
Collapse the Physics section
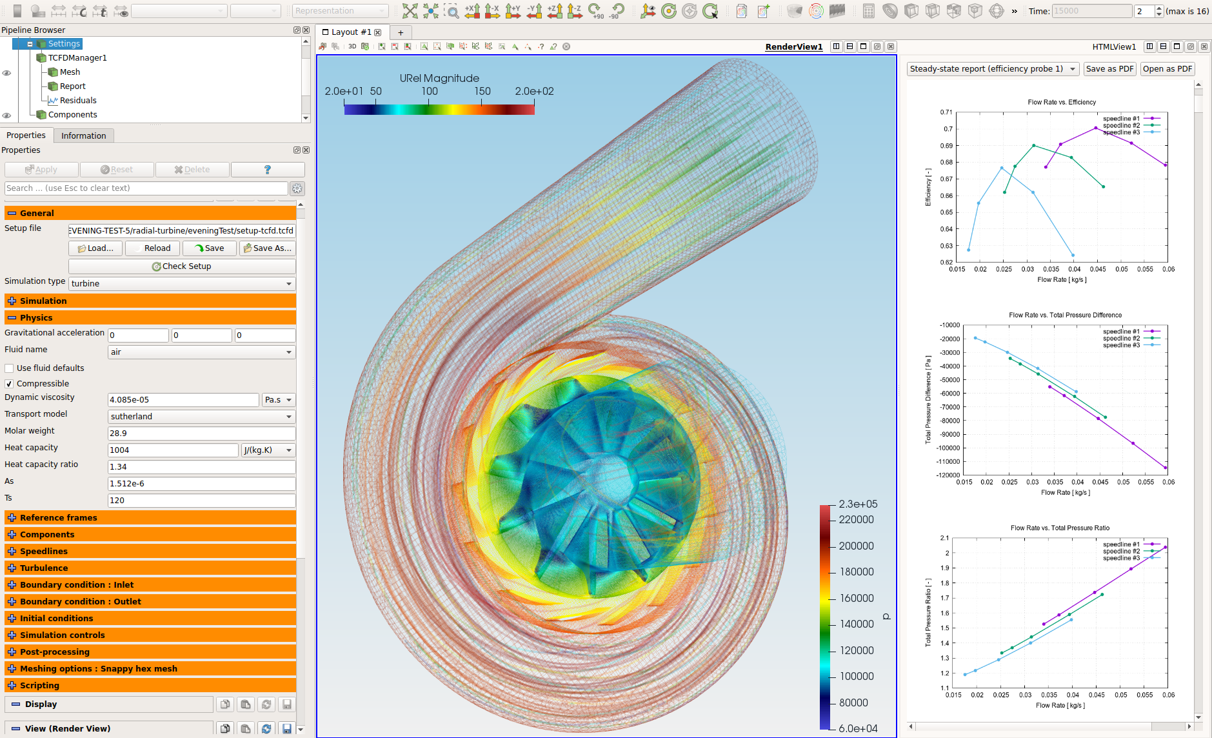pos(12,317)
